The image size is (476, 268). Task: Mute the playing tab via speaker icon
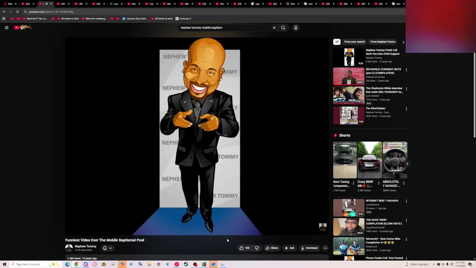(46, 4)
